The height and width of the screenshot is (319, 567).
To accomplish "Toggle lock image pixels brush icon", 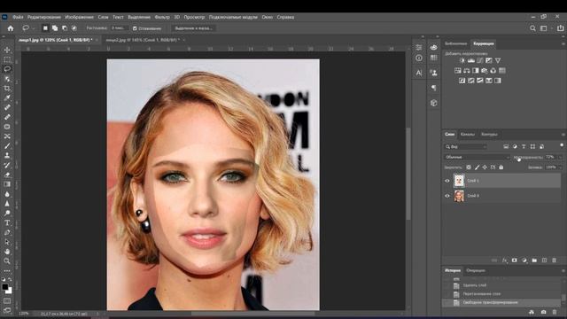I will (x=477, y=167).
